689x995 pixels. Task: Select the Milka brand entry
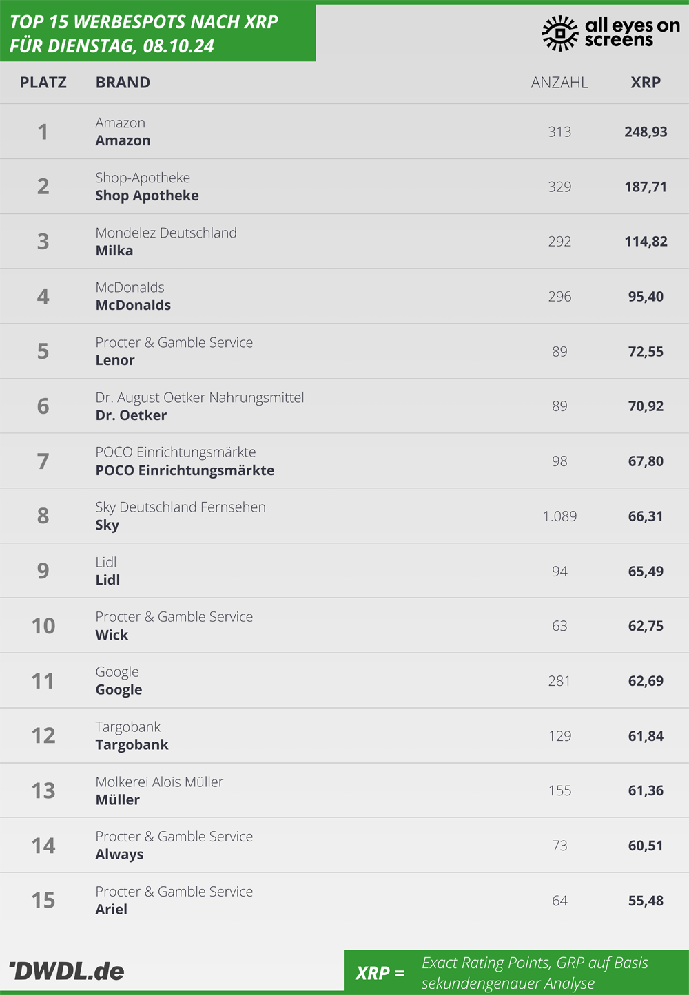pyautogui.click(x=114, y=251)
